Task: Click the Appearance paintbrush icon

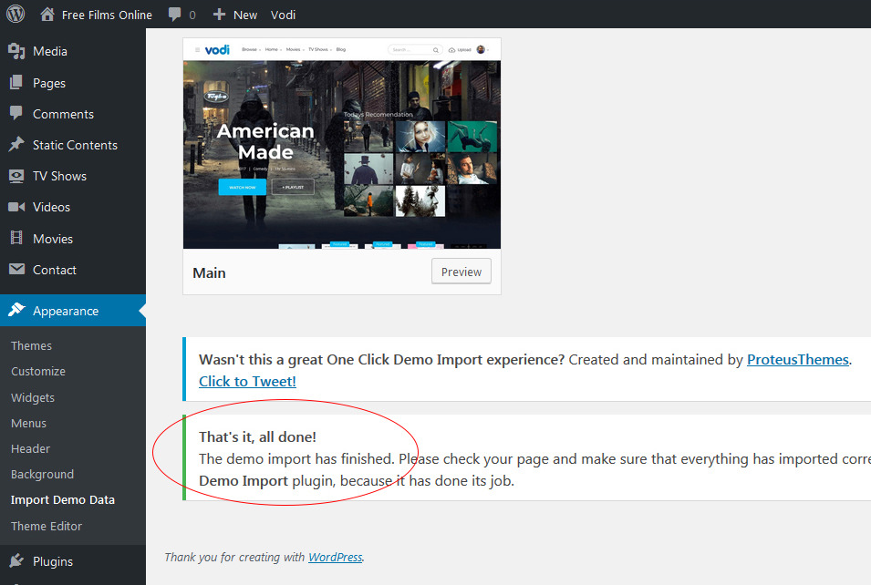Action: tap(16, 310)
